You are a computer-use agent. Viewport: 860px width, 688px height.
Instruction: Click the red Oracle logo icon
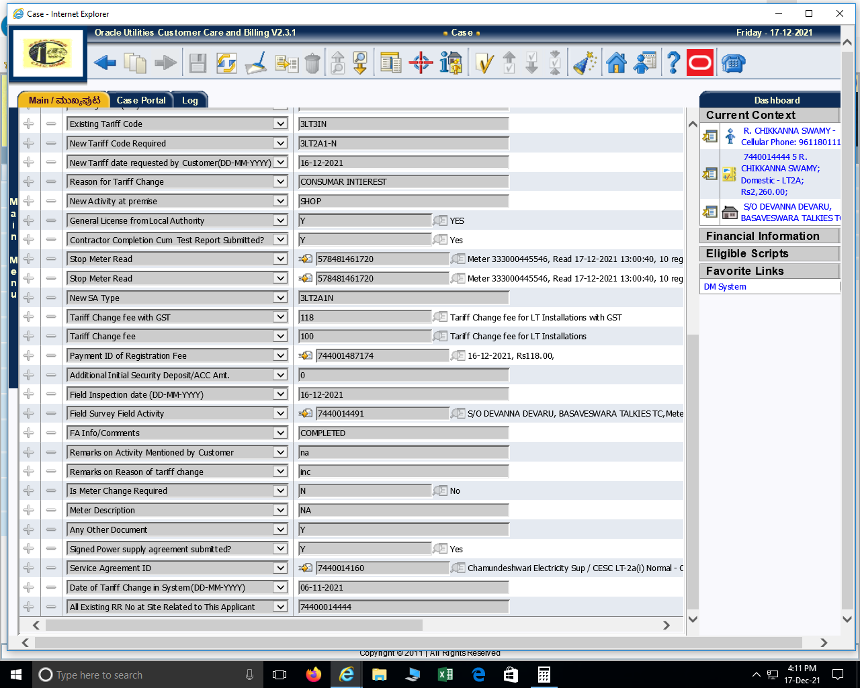(700, 63)
